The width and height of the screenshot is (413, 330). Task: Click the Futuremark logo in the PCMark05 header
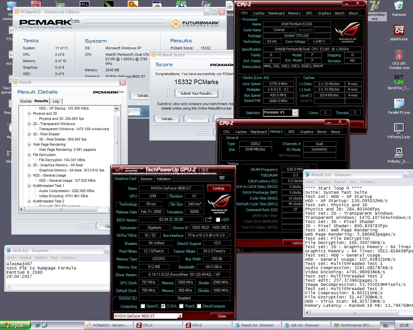(196, 24)
